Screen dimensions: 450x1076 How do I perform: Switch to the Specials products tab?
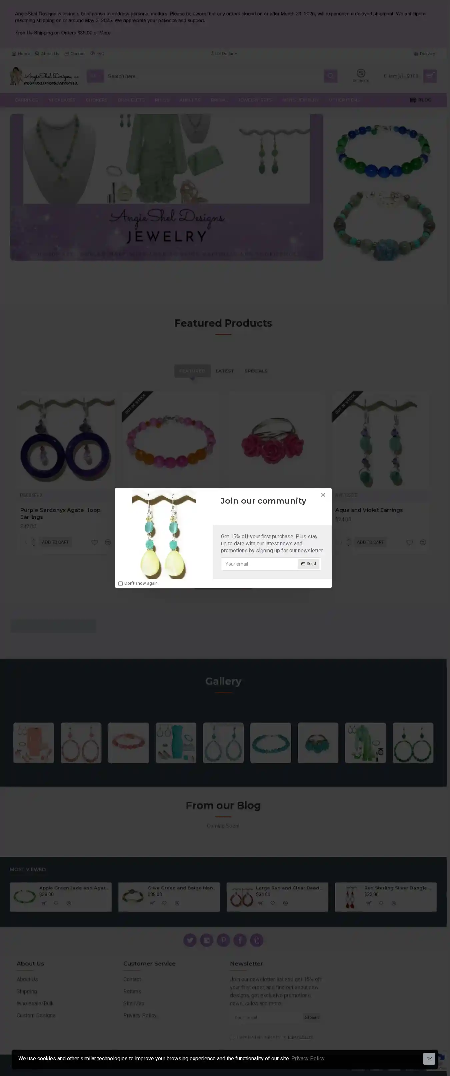tap(256, 371)
